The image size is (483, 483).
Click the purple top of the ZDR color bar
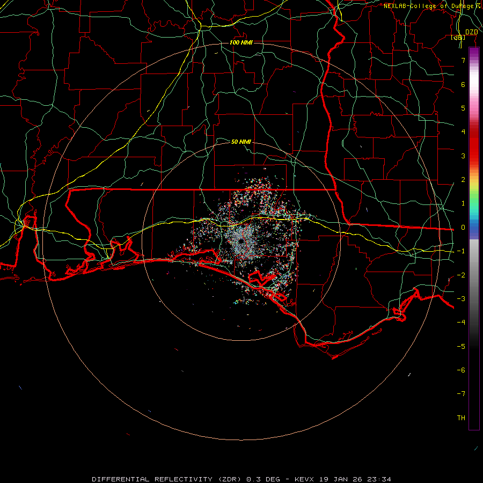tap(474, 53)
